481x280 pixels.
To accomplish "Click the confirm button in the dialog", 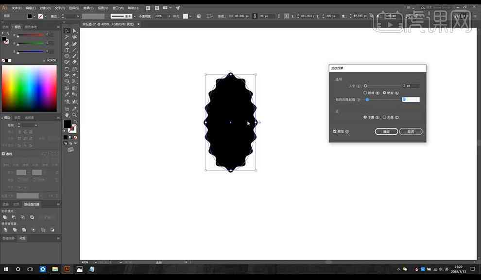I will point(386,131).
